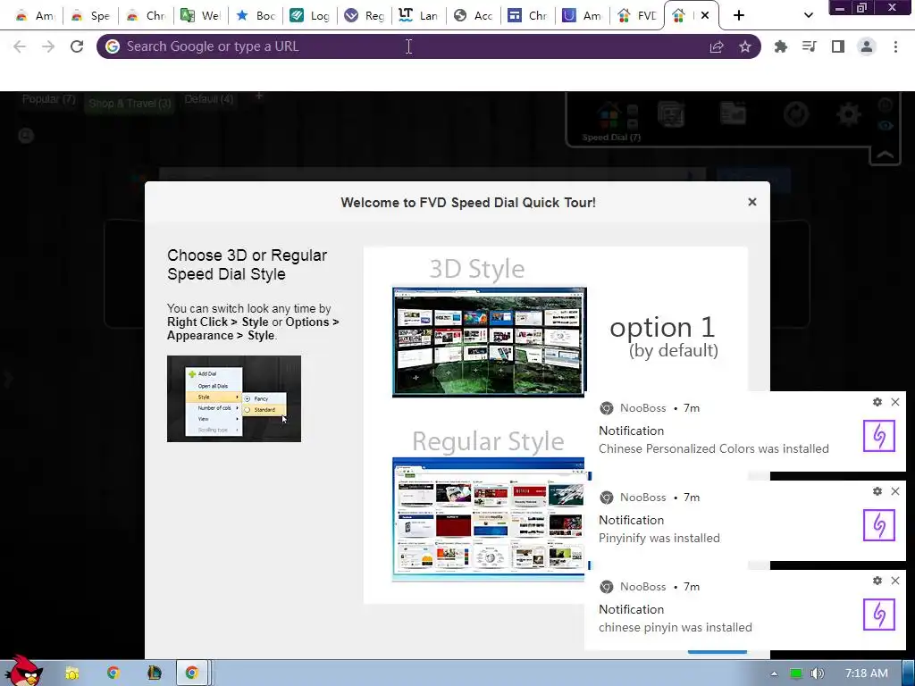This screenshot has width=915, height=686.
Task: Open the Chrome three-dot menu
Action: [x=895, y=46]
